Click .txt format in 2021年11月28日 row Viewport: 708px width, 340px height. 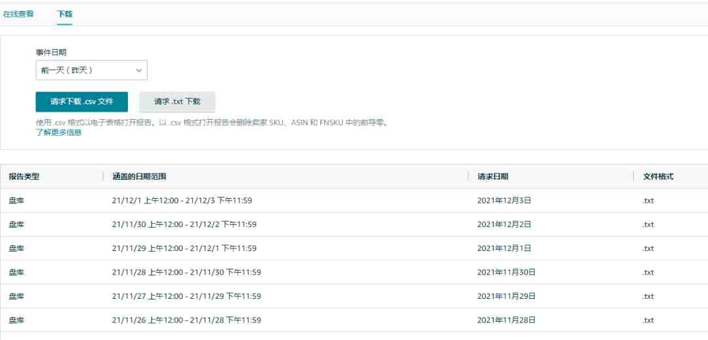[x=648, y=320]
